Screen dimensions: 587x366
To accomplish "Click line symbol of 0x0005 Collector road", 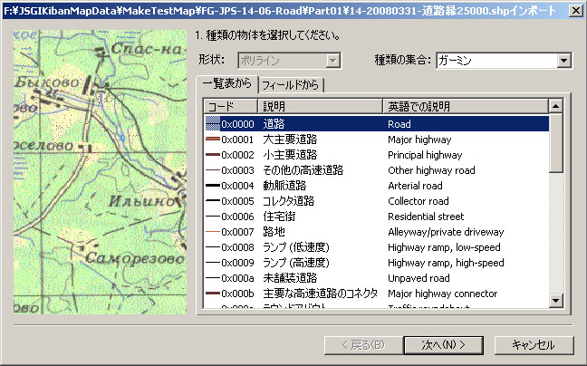I will click(x=213, y=201).
